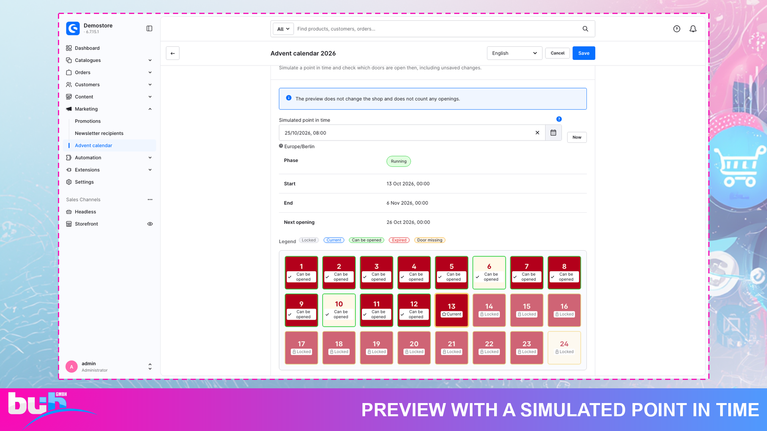767x431 pixels.
Task: Select door 6 in the calendar
Action: (x=489, y=273)
